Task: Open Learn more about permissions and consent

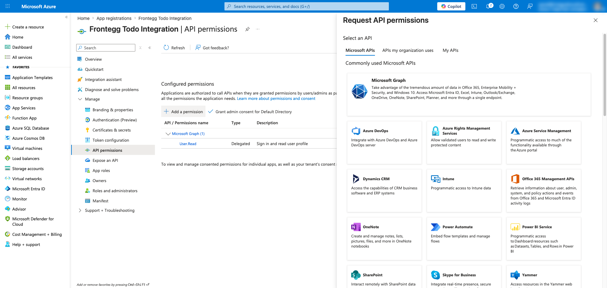Action: point(276,99)
